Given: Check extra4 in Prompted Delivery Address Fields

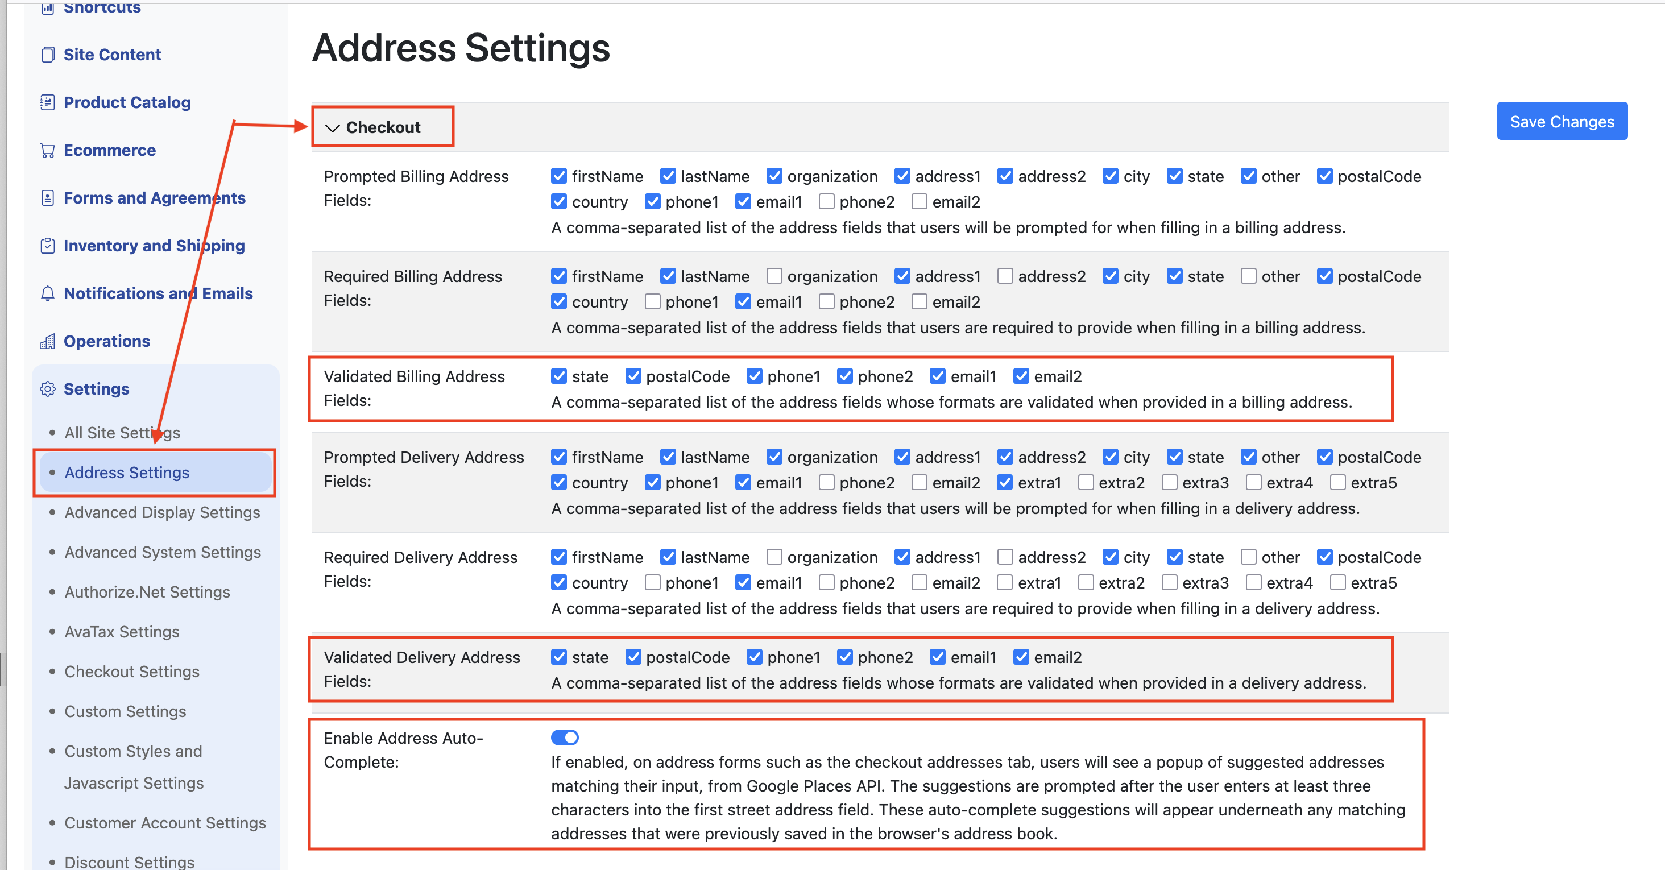Looking at the screenshot, I should (x=1254, y=483).
